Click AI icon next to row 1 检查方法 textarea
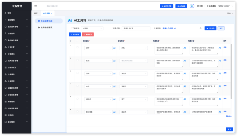Image resolution: width=238 pixels, height=136 pixels. (220, 48)
